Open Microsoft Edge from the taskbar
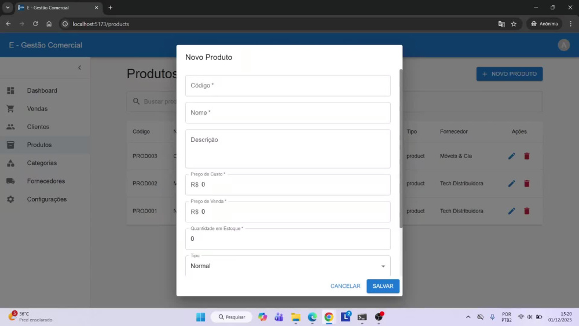This screenshot has height=326, width=579. [313, 317]
